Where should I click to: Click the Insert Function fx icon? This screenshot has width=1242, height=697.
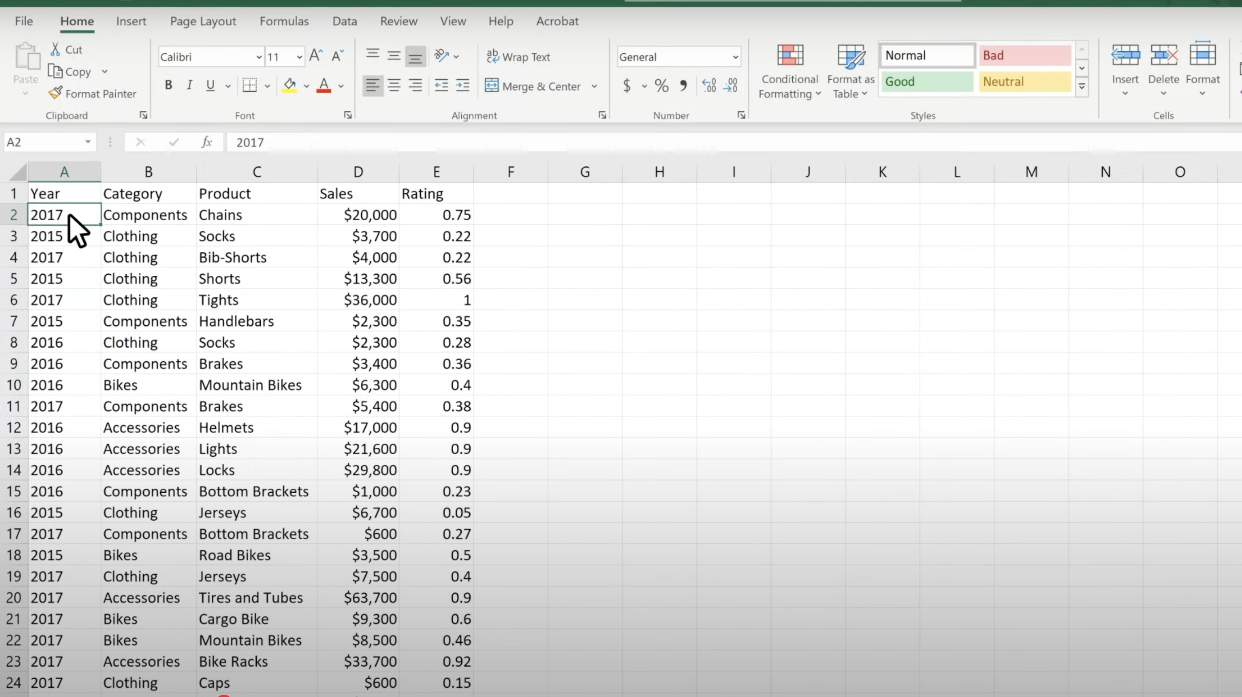coord(206,142)
